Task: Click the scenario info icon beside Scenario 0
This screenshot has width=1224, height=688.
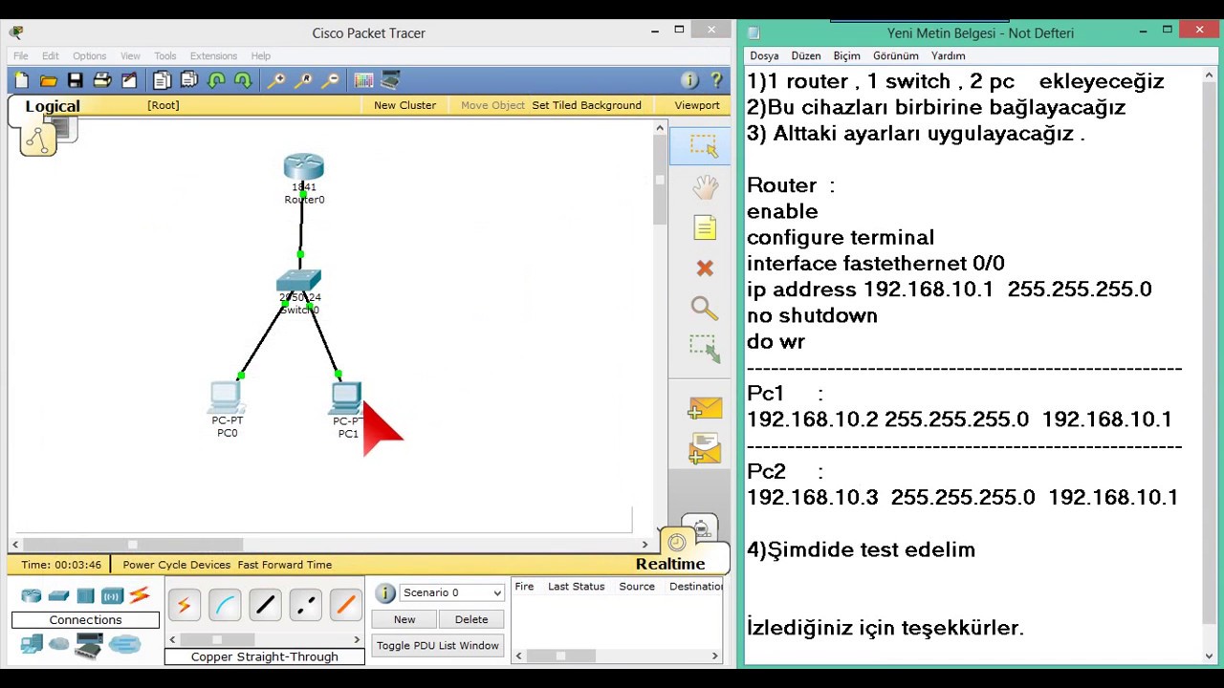Action: click(385, 593)
